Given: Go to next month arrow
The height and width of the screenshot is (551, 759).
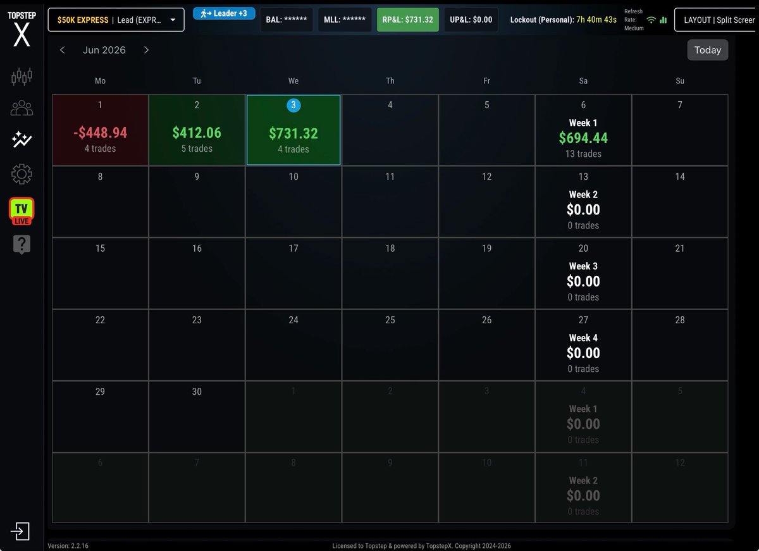Looking at the screenshot, I should pos(146,50).
